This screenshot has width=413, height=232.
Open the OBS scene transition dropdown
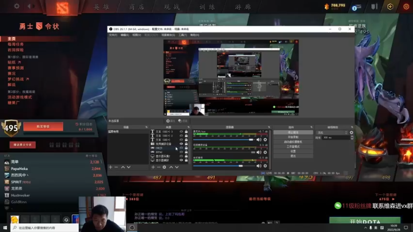point(332,132)
